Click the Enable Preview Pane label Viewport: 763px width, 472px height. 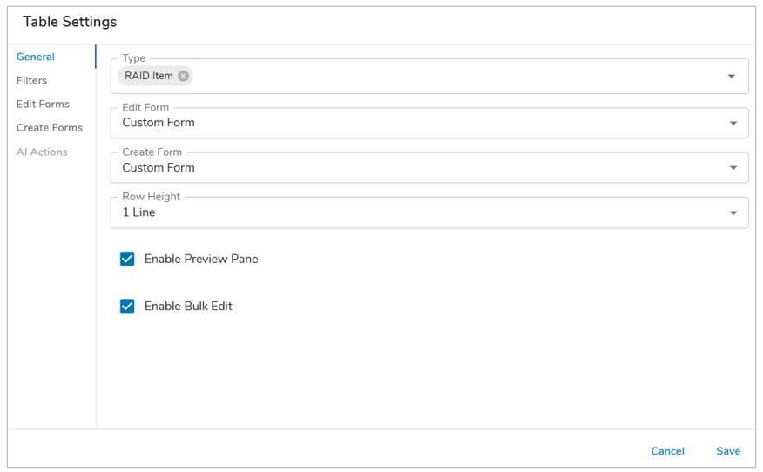(201, 259)
